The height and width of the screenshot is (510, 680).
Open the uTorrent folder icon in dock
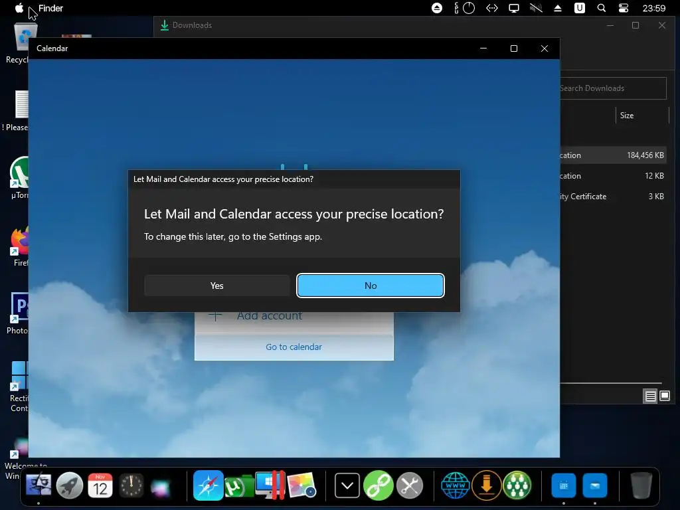coord(239,485)
